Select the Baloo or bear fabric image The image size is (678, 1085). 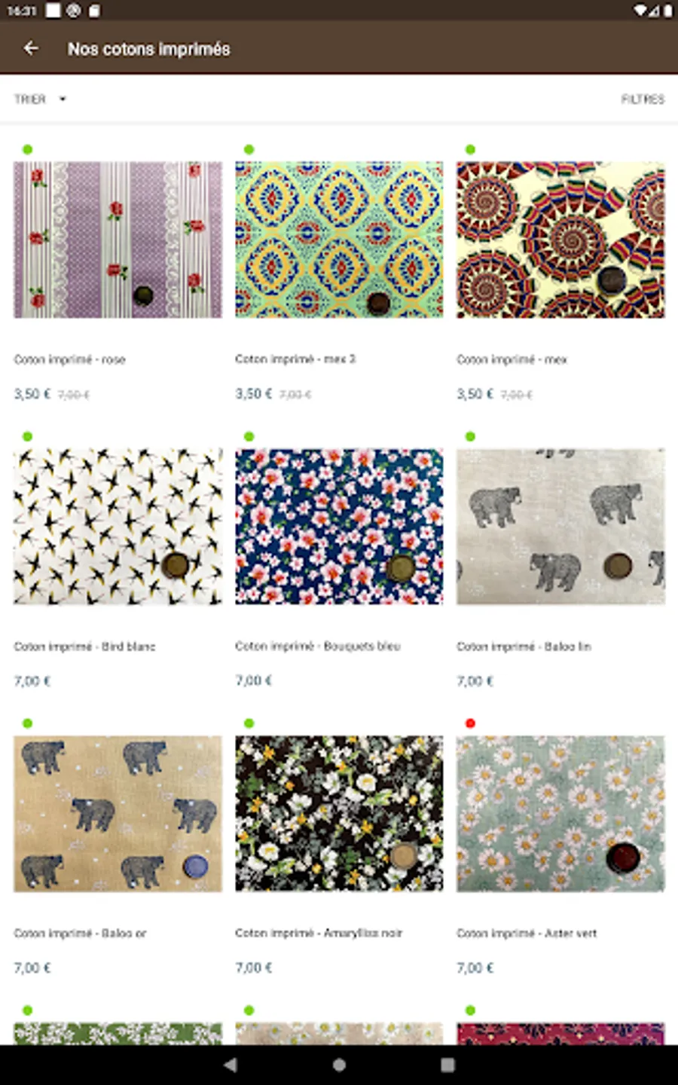[x=118, y=814]
